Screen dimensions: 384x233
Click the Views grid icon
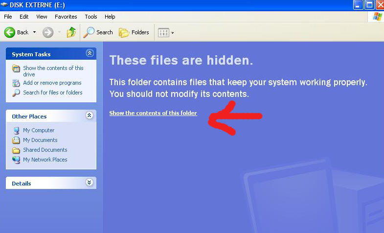163,33
